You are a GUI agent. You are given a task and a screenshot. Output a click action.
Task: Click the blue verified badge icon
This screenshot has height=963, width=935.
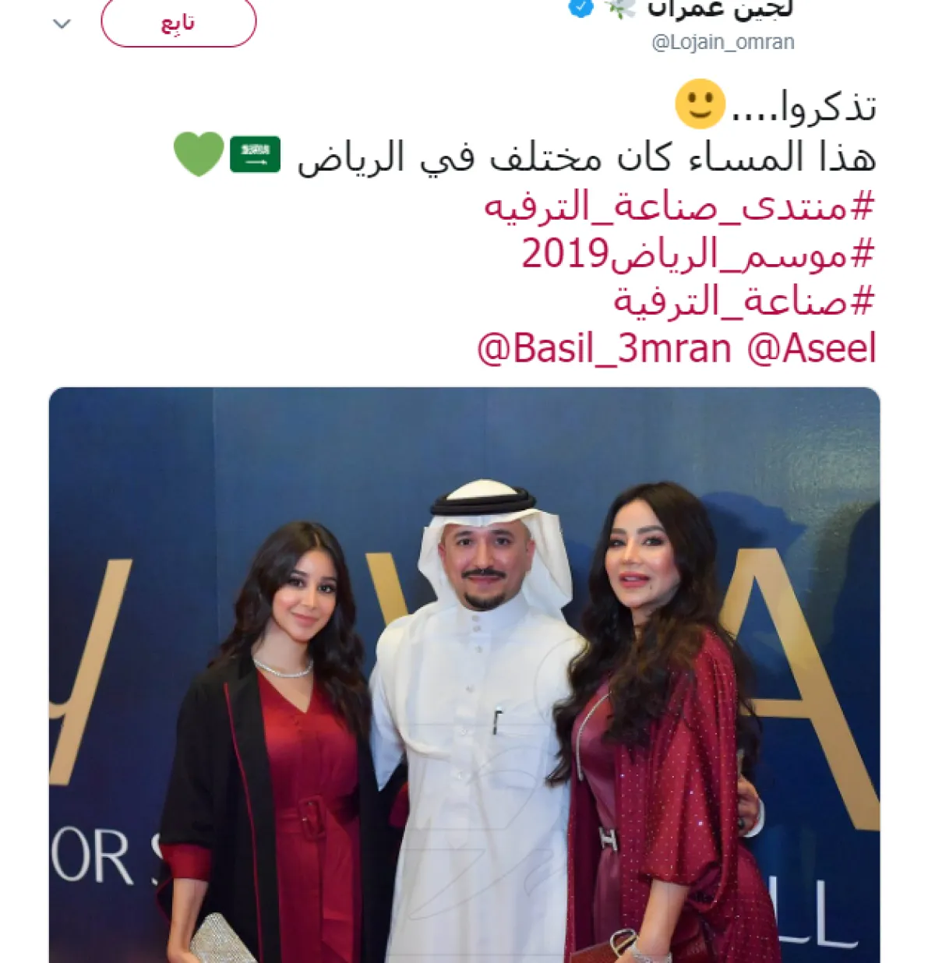pyautogui.click(x=580, y=8)
